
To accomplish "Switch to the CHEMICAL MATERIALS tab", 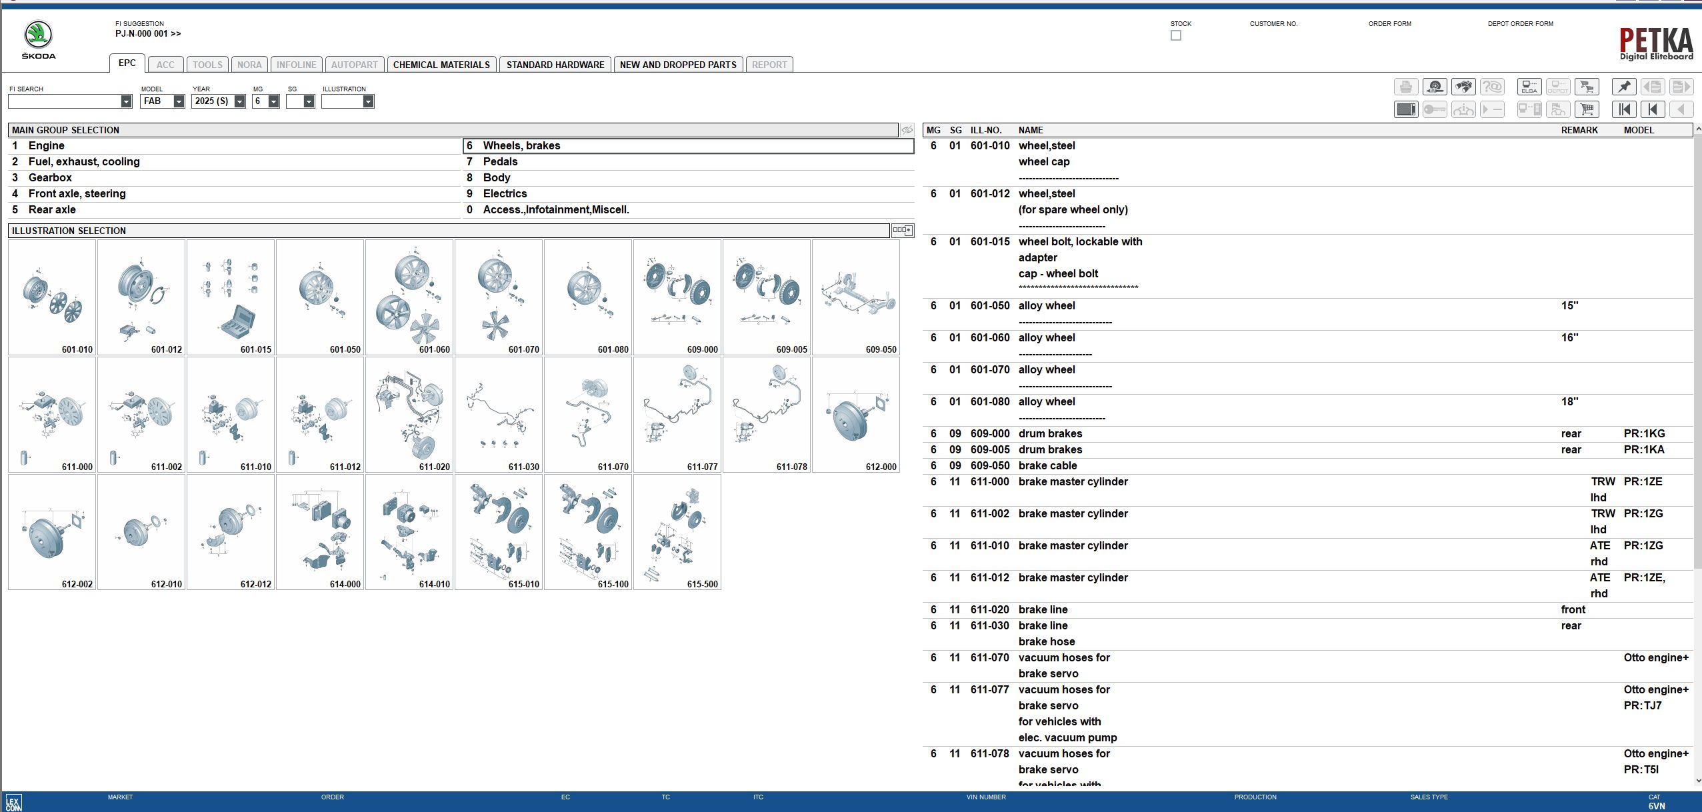I will pyautogui.click(x=441, y=65).
